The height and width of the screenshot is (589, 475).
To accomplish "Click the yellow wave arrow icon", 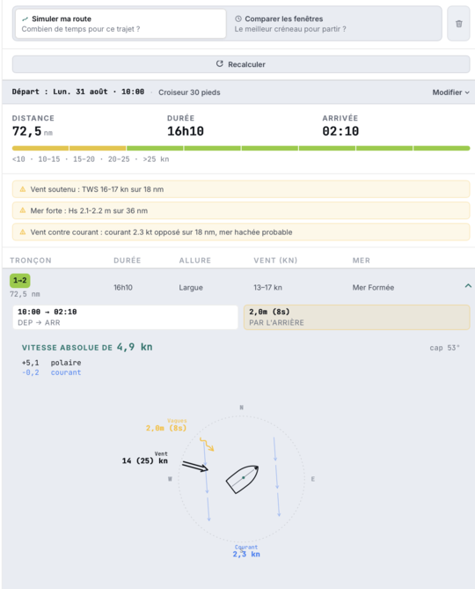I will pyautogui.click(x=207, y=444).
